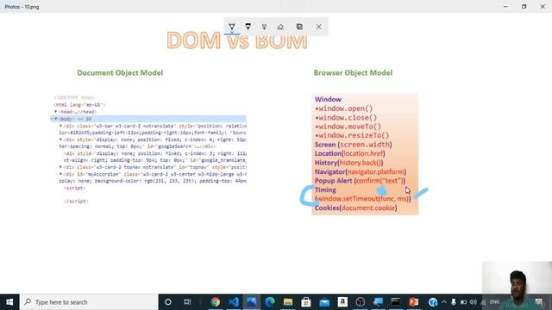Open Microsoft Edge from taskbar

tap(270, 302)
